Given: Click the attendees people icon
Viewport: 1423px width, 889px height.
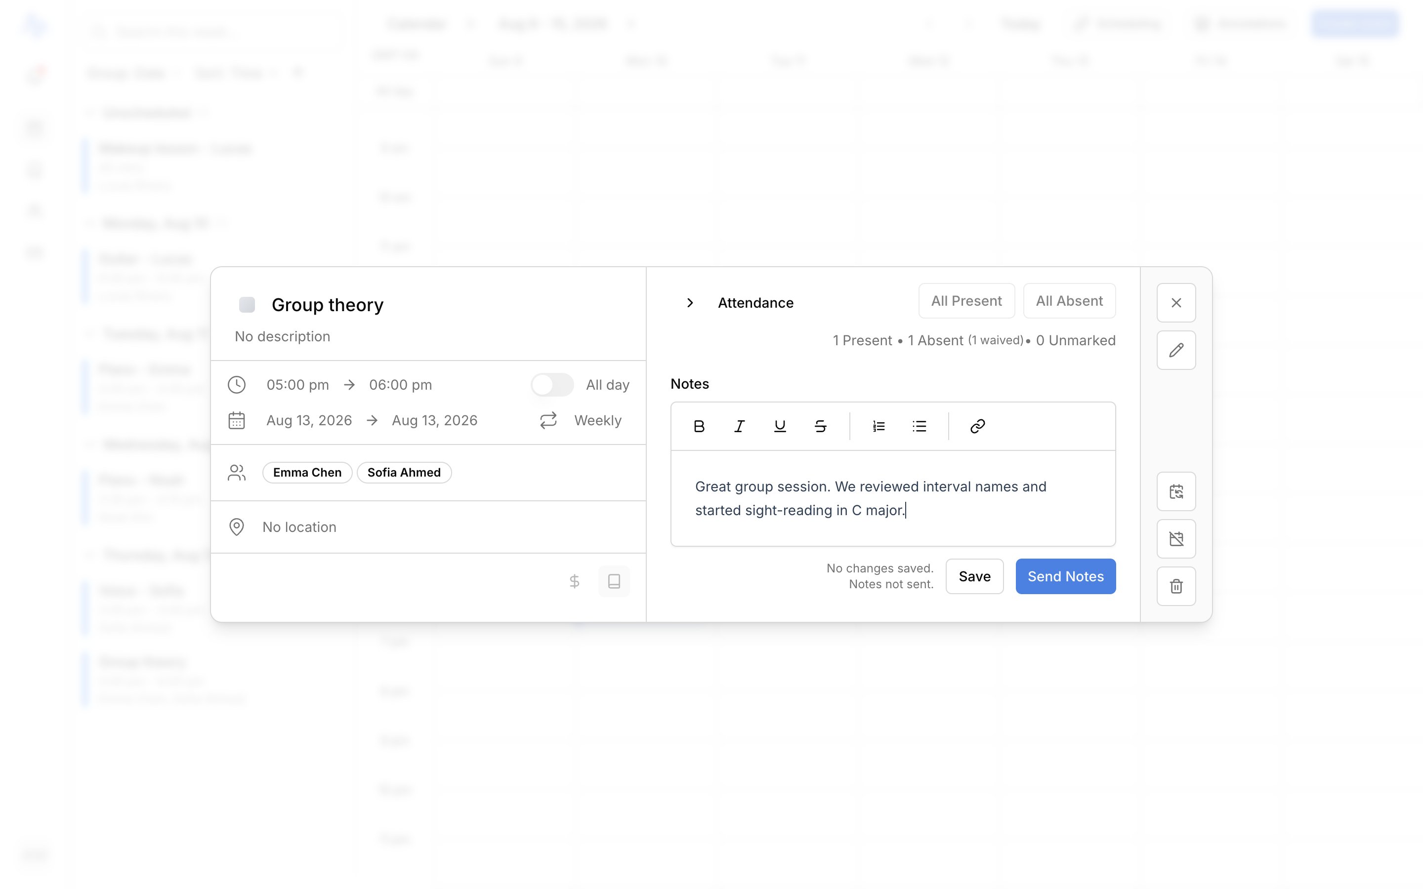Looking at the screenshot, I should tap(236, 473).
